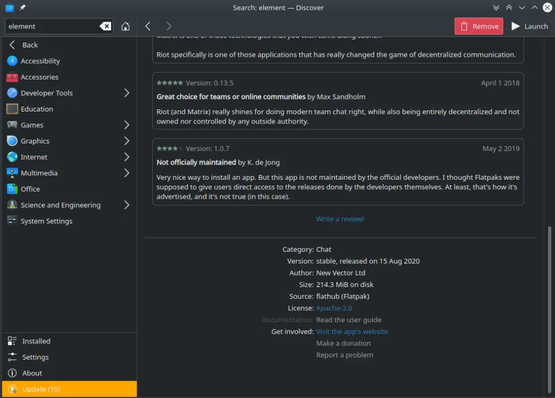The width and height of the screenshot is (555, 398).
Task: Expand the Developer Tools submenu arrow
Action: click(x=126, y=93)
